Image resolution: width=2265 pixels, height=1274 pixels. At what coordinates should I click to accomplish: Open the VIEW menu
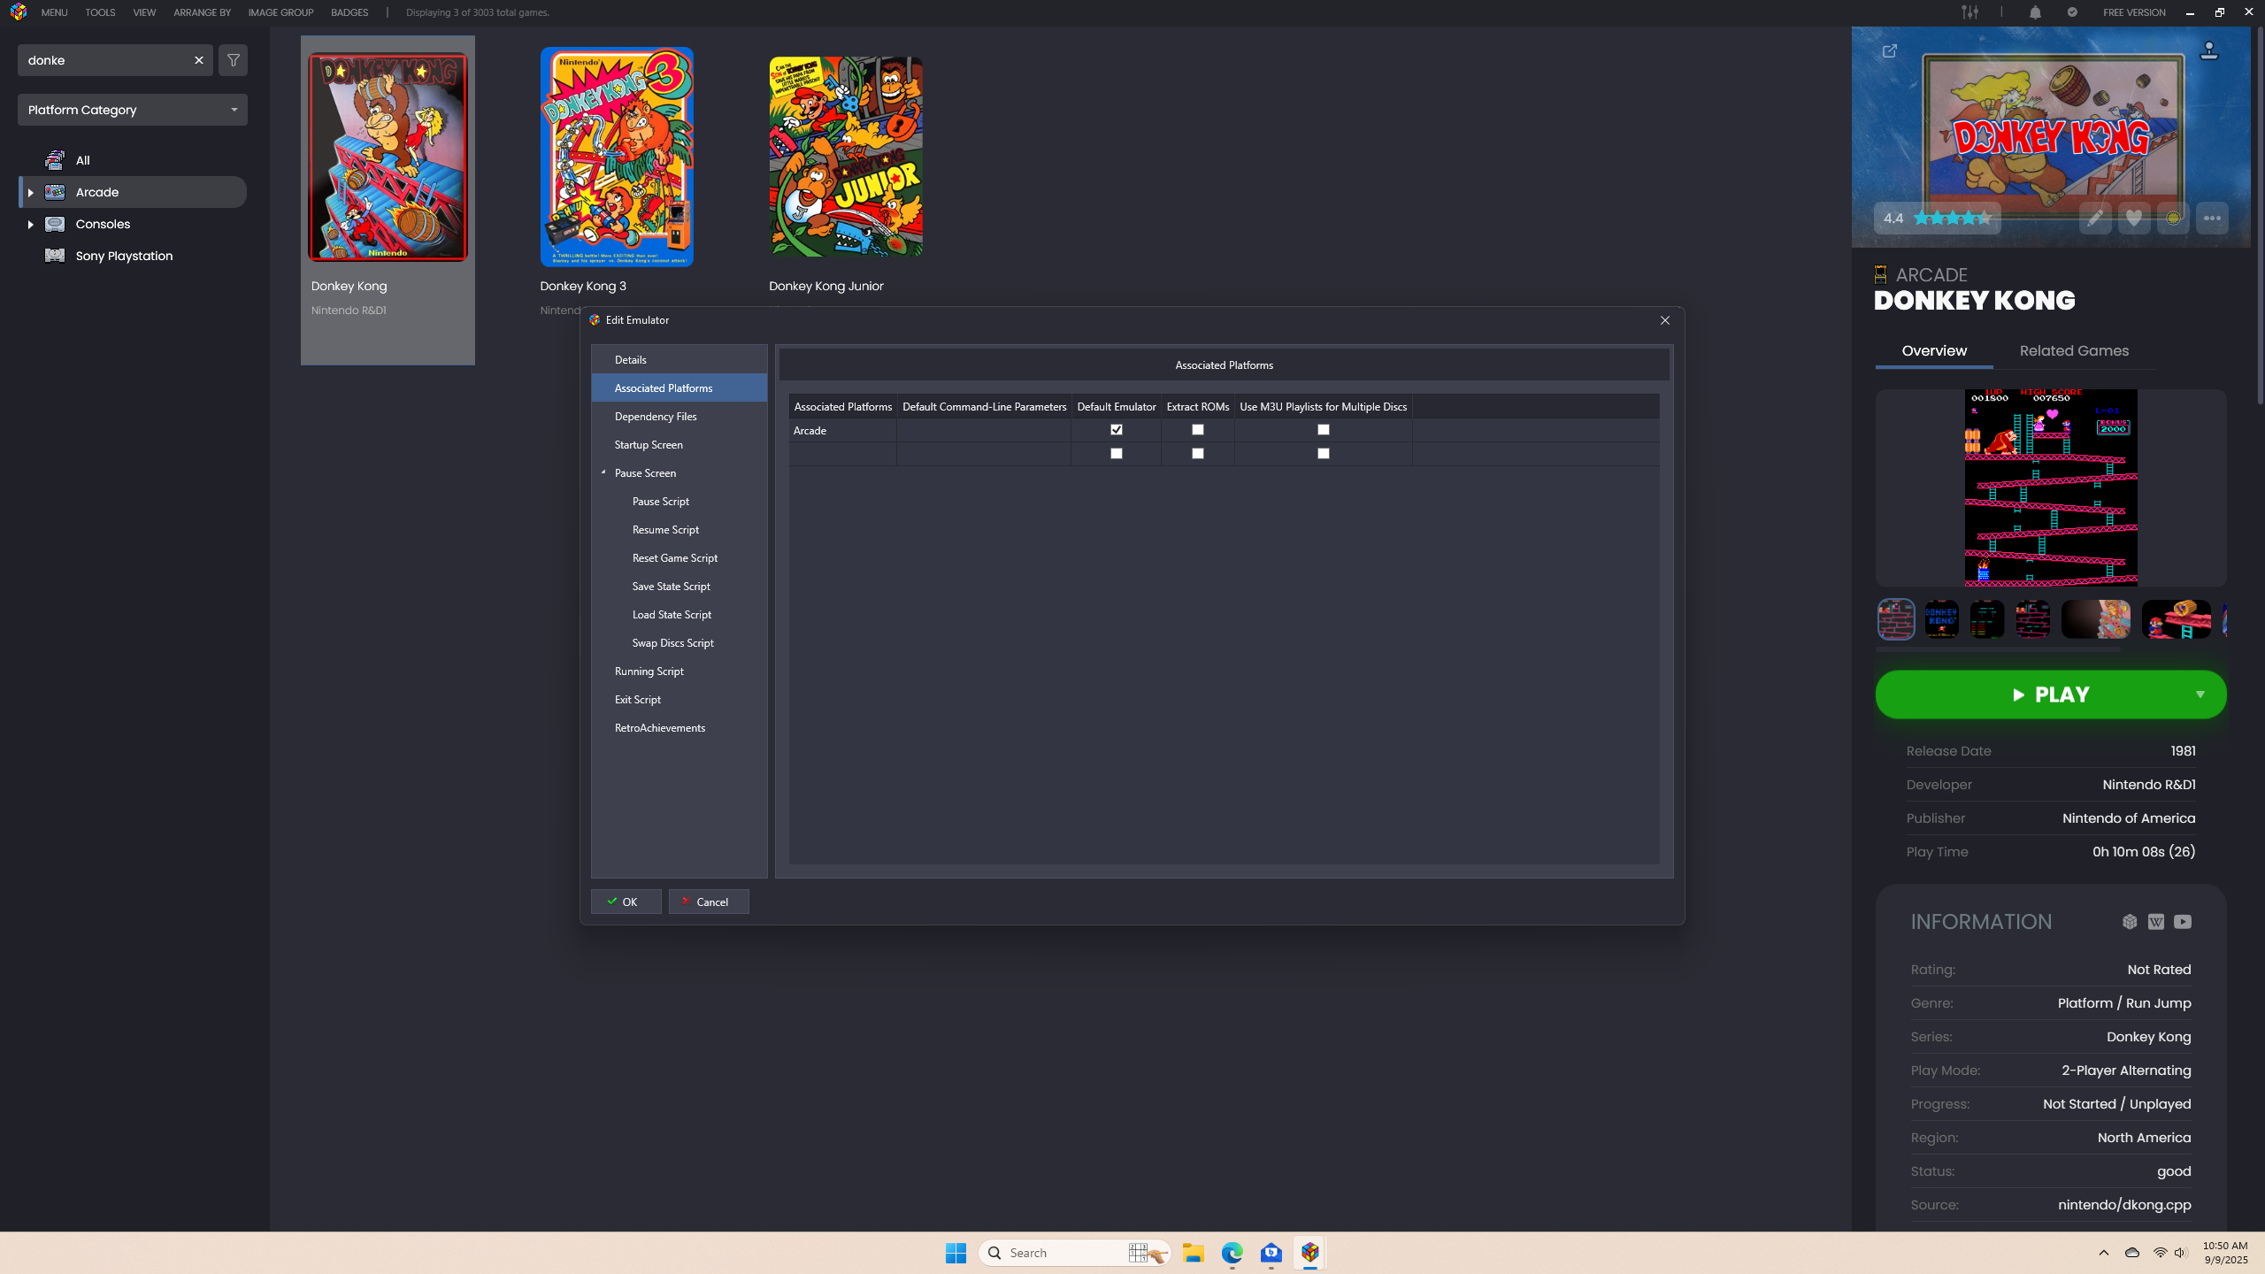coord(144,12)
